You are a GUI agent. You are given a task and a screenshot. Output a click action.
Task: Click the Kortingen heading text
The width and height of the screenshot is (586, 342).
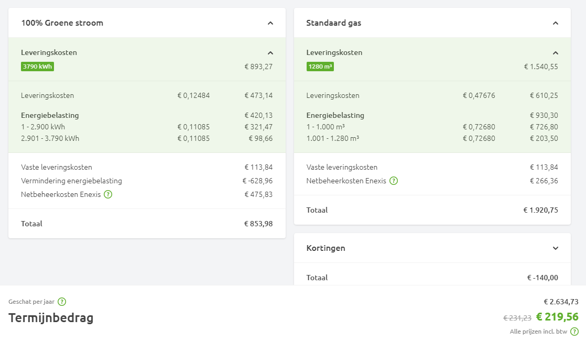[x=325, y=248]
